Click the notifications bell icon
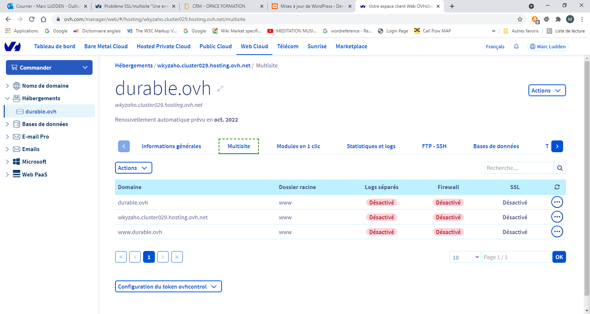 pos(516,46)
